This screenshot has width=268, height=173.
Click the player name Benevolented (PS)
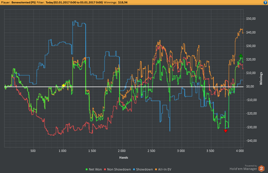[x=23, y=2]
